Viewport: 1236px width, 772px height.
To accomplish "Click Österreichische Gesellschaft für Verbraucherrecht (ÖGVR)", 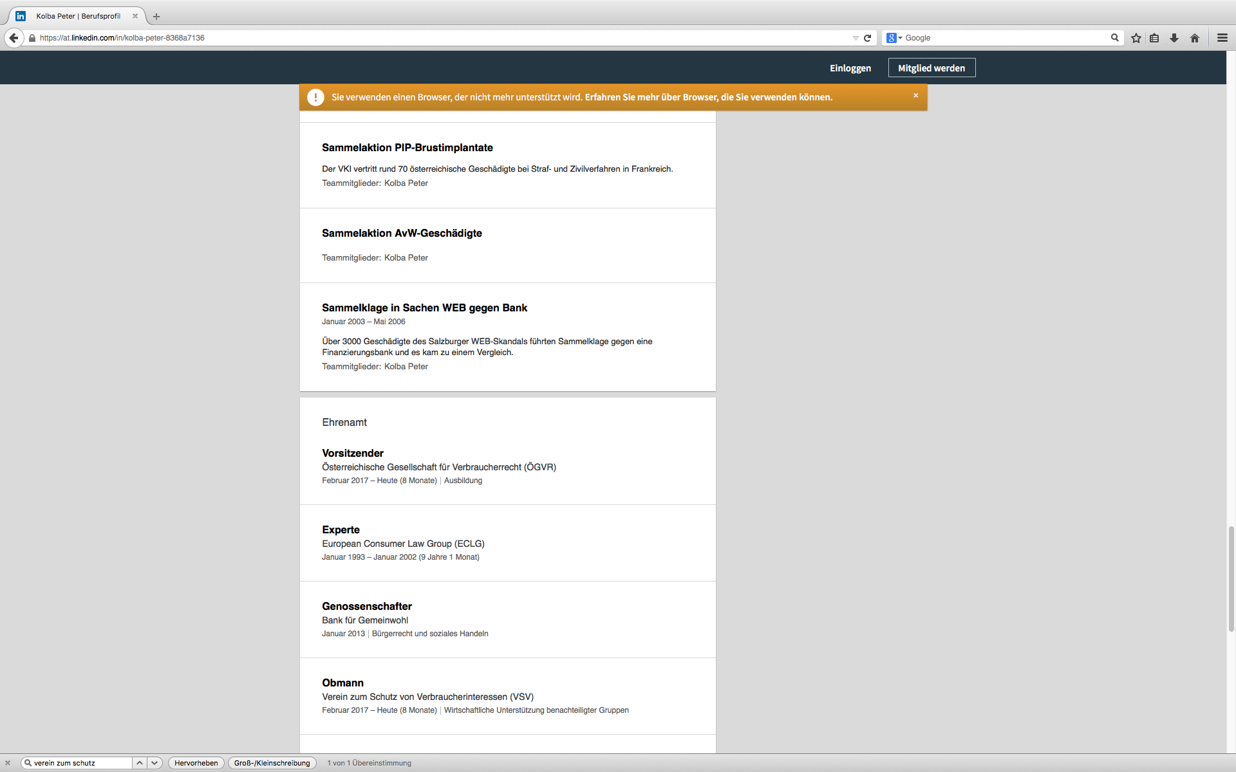I will pos(439,467).
